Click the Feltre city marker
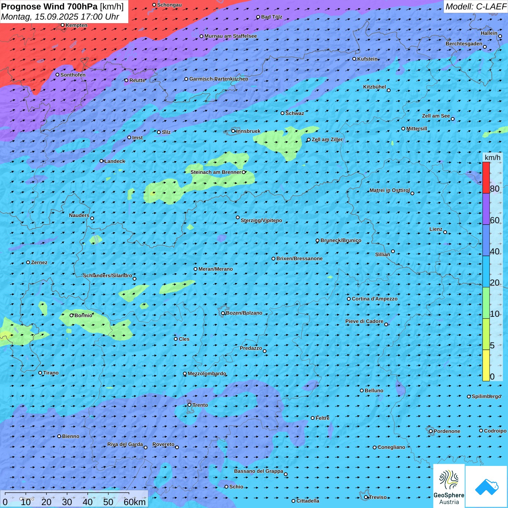 click(x=313, y=418)
